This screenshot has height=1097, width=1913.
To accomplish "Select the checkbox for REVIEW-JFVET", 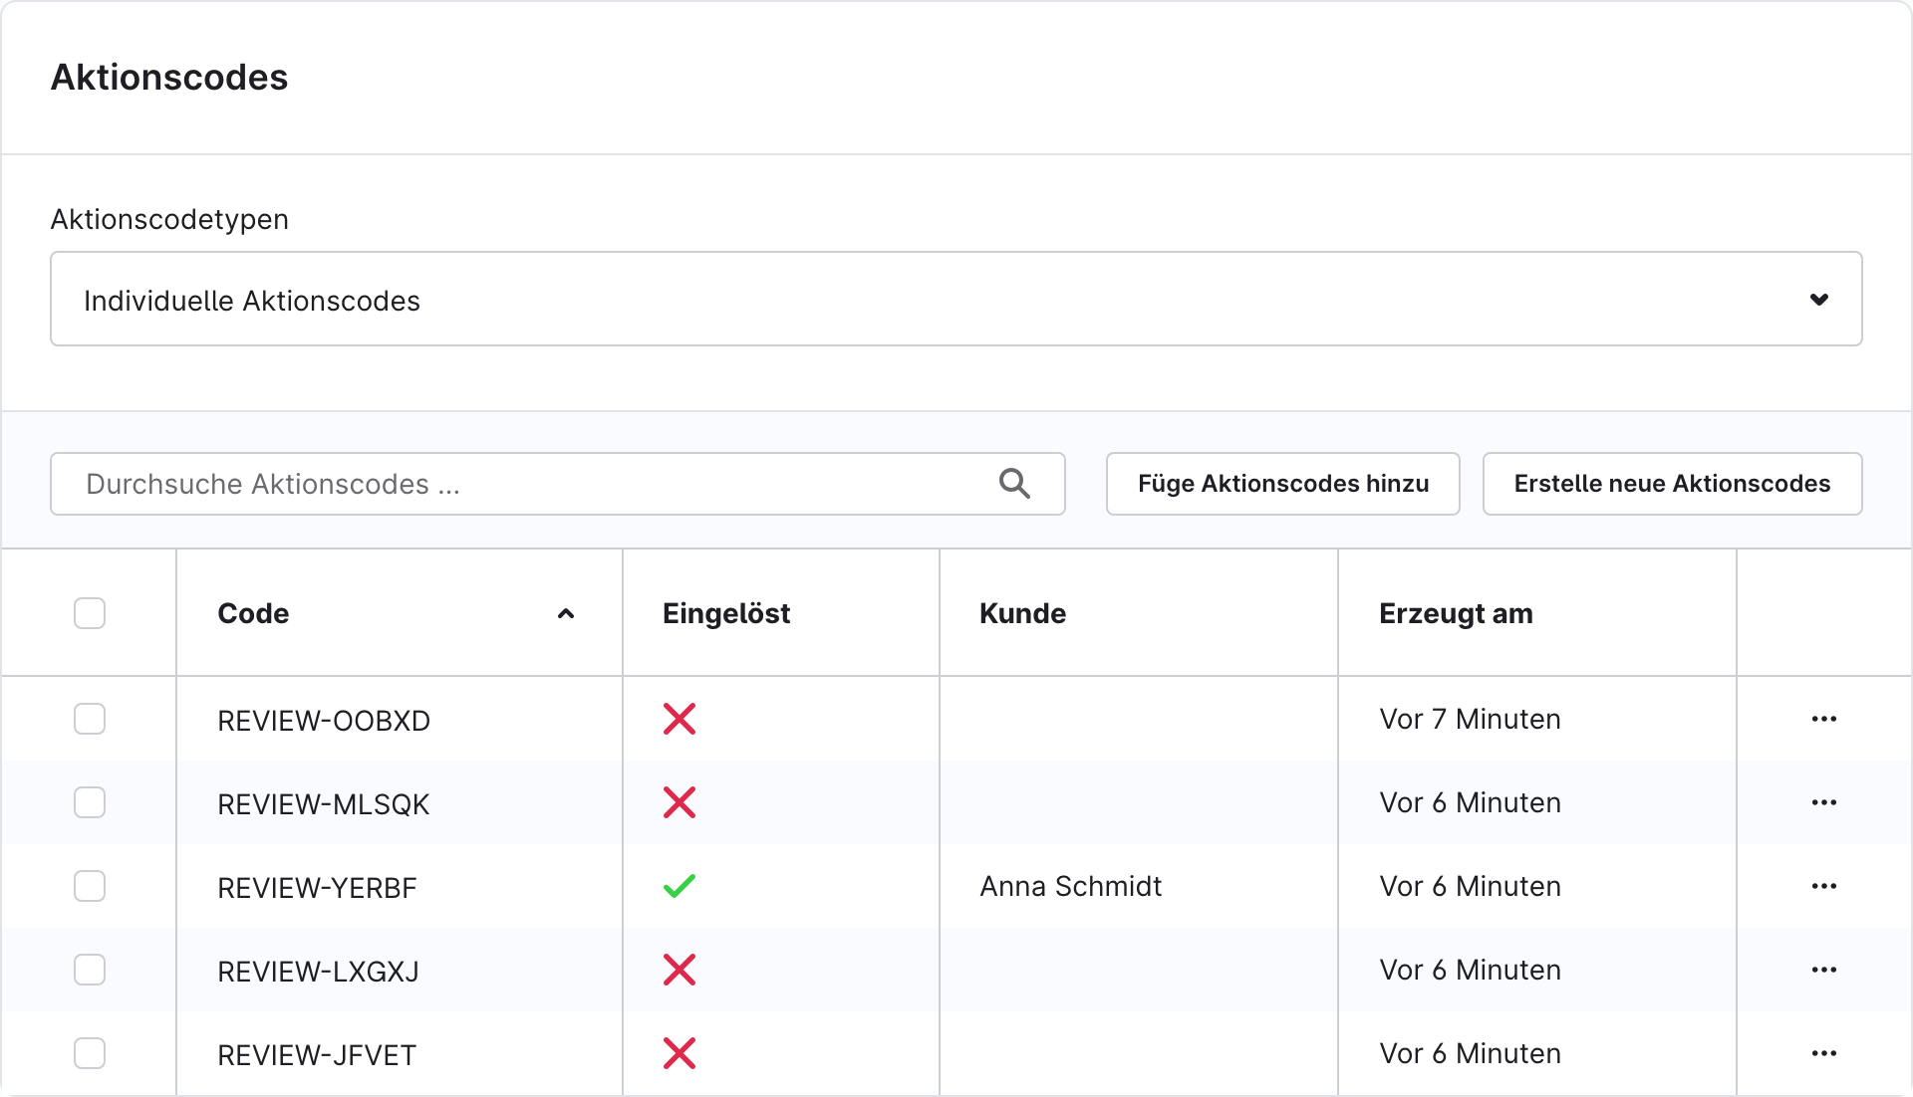I will click(x=90, y=1053).
